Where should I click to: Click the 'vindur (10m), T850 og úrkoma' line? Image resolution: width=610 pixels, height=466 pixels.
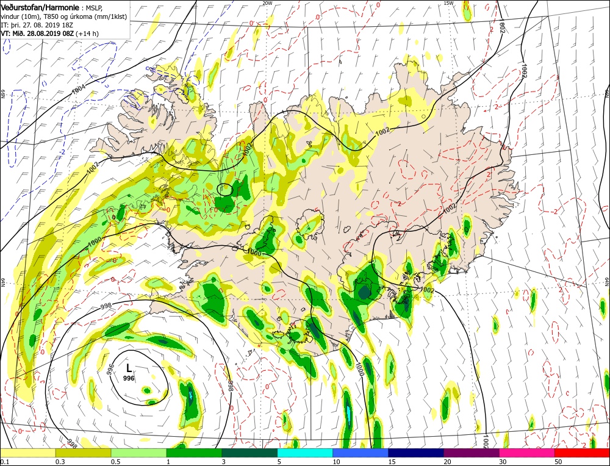[x=63, y=16]
